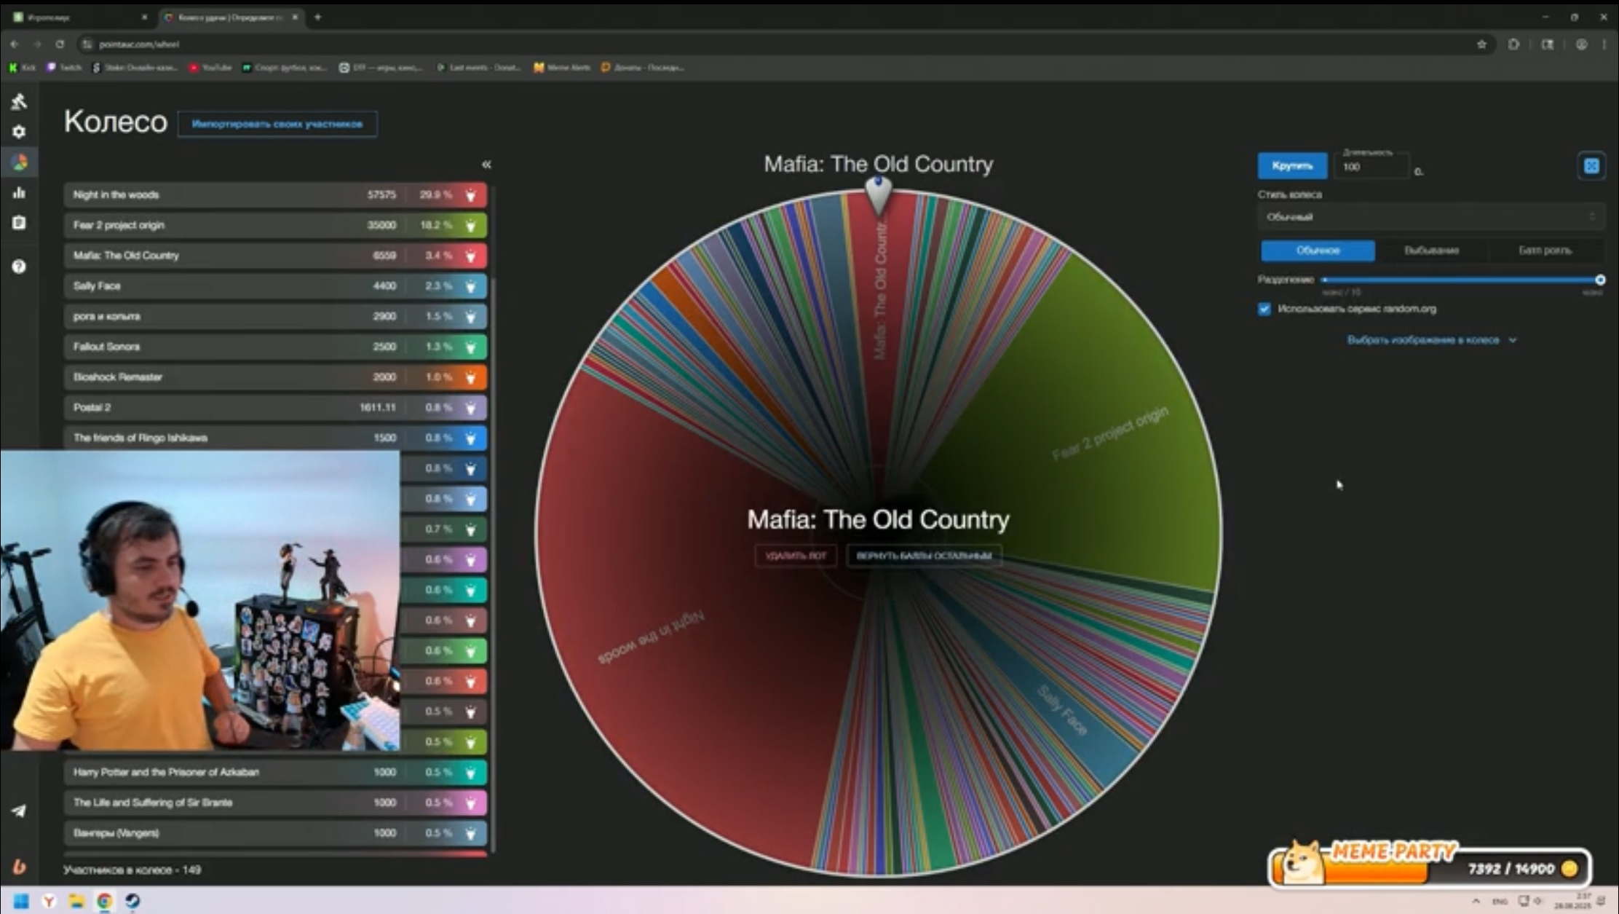Open the clipboard history icon in sidebar
This screenshot has height=914, width=1619.
pyautogui.click(x=19, y=223)
